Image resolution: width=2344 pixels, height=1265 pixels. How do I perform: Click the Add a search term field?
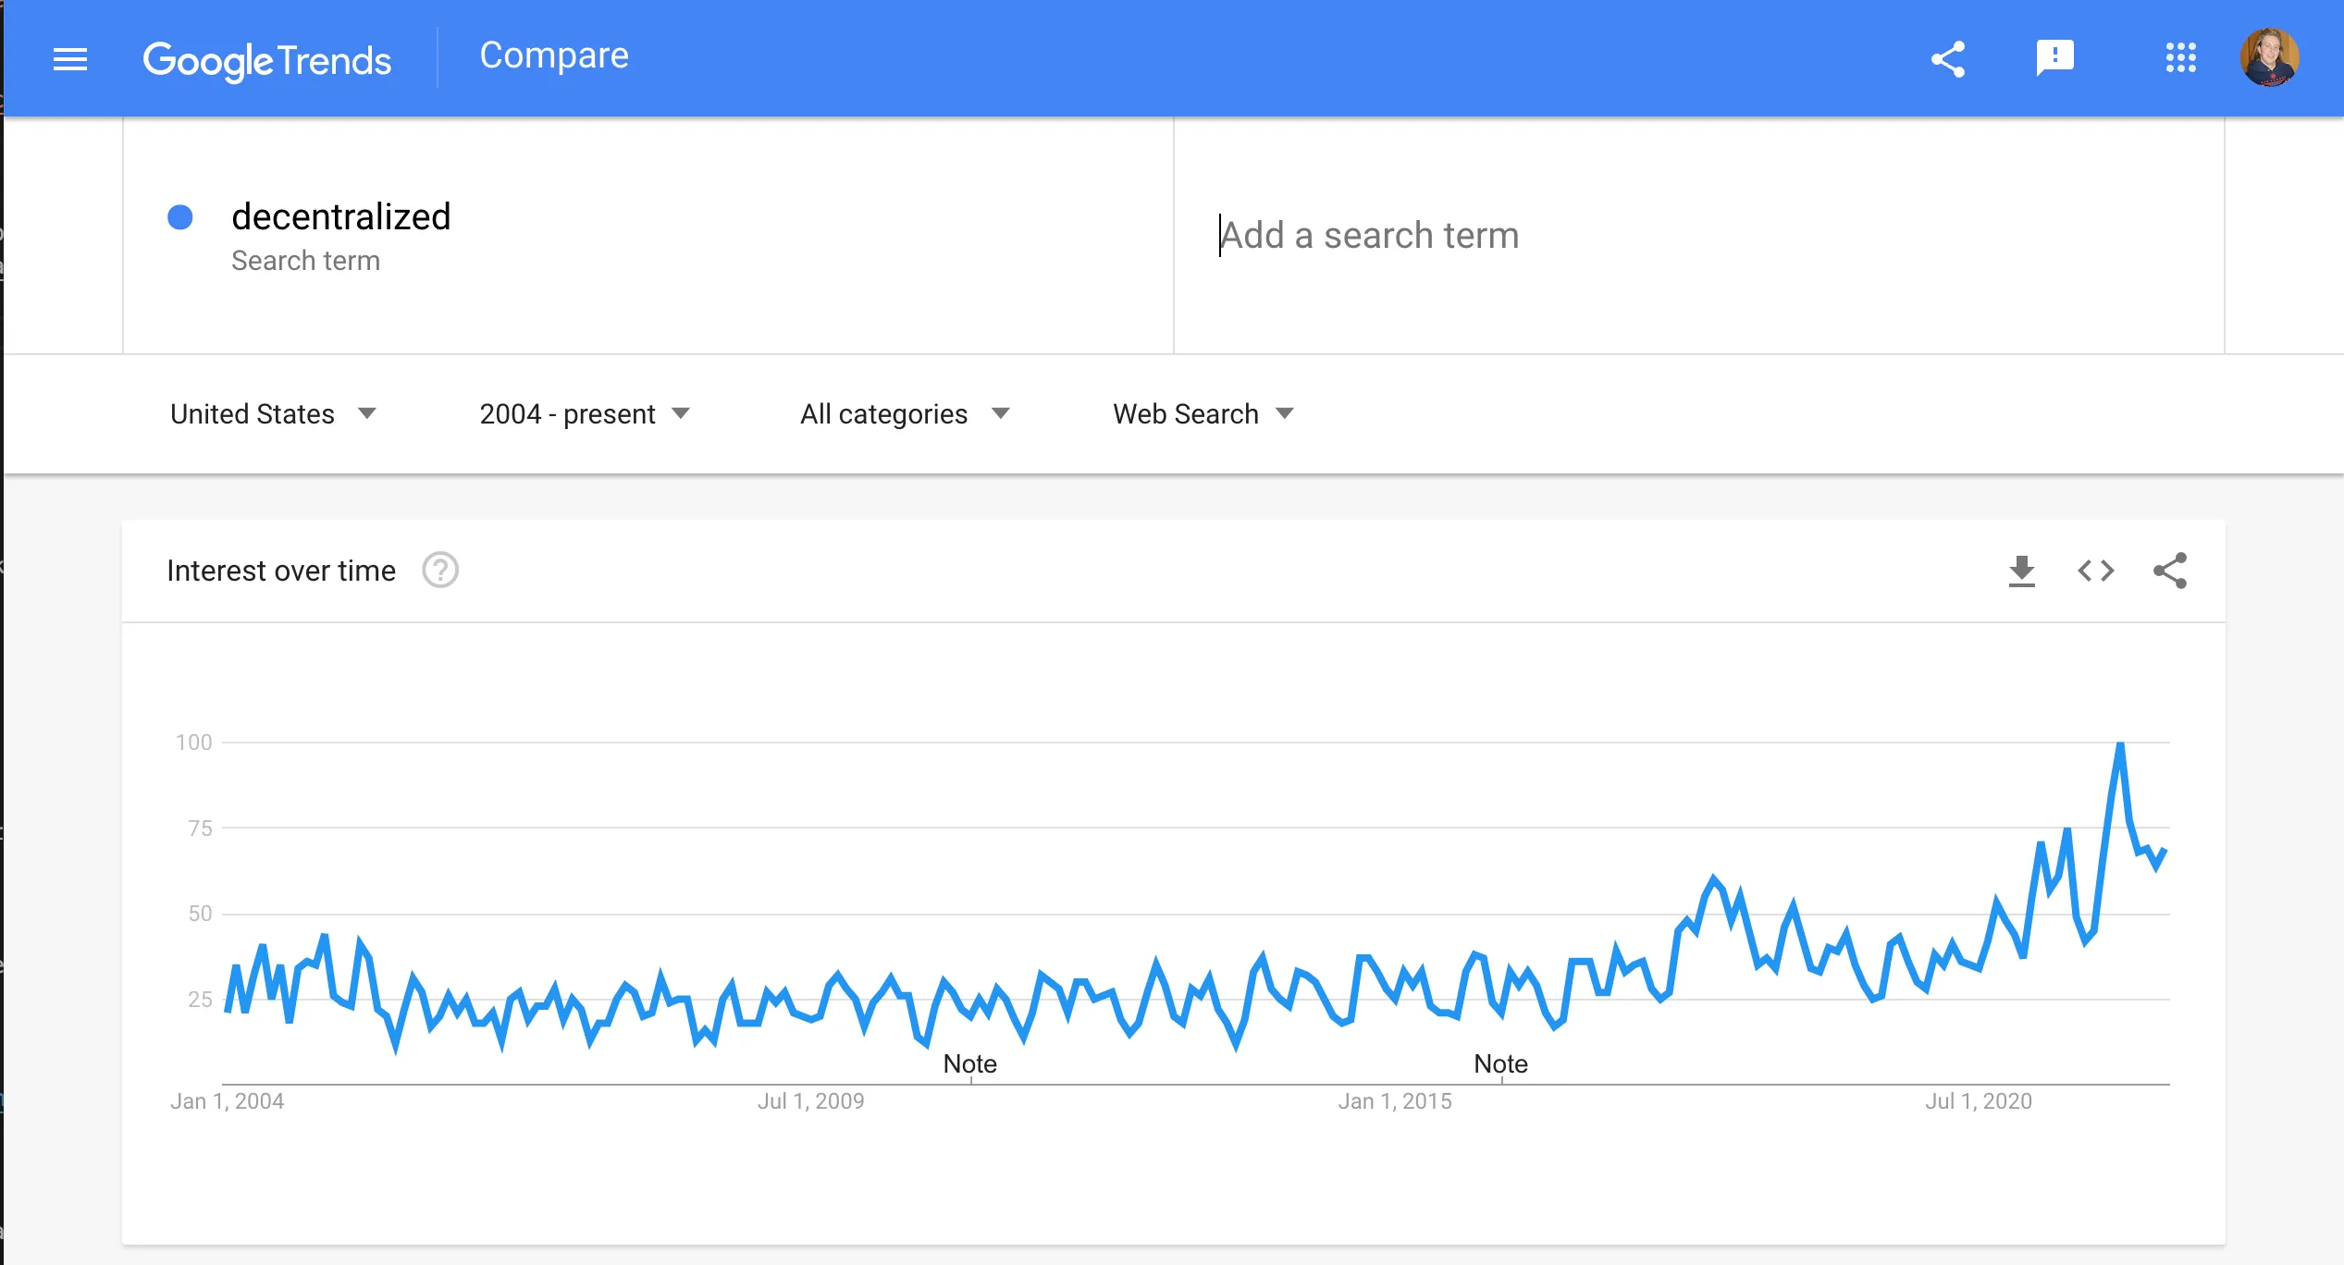pyautogui.click(x=1369, y=235)
